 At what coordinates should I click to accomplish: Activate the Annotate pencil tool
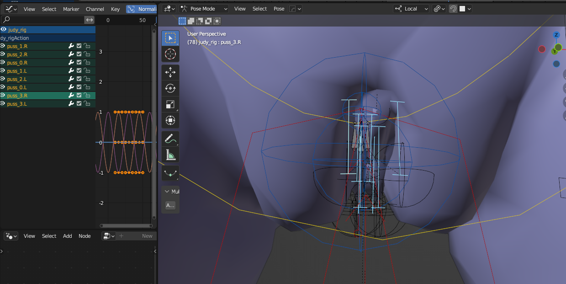click(x=170, y=138)
